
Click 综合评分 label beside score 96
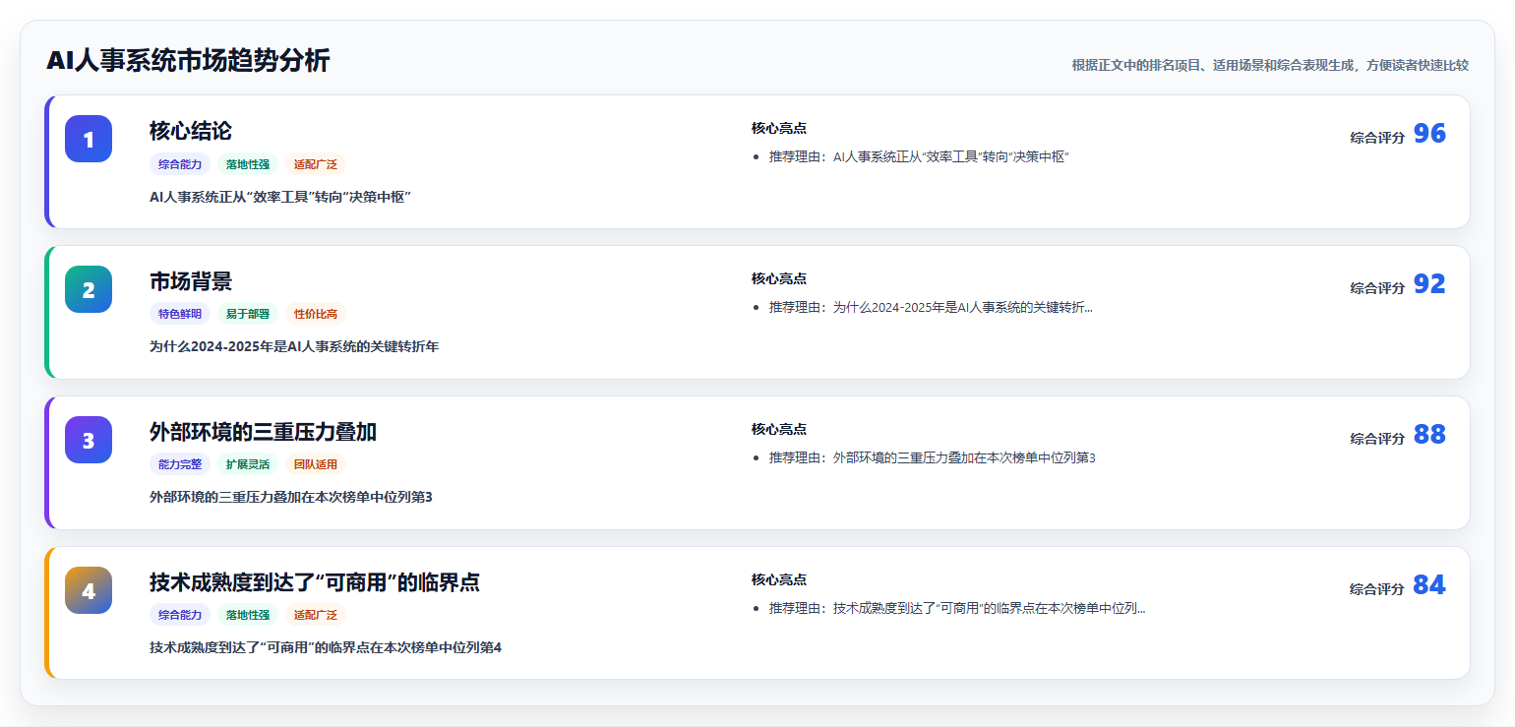tap(1377, 138)
